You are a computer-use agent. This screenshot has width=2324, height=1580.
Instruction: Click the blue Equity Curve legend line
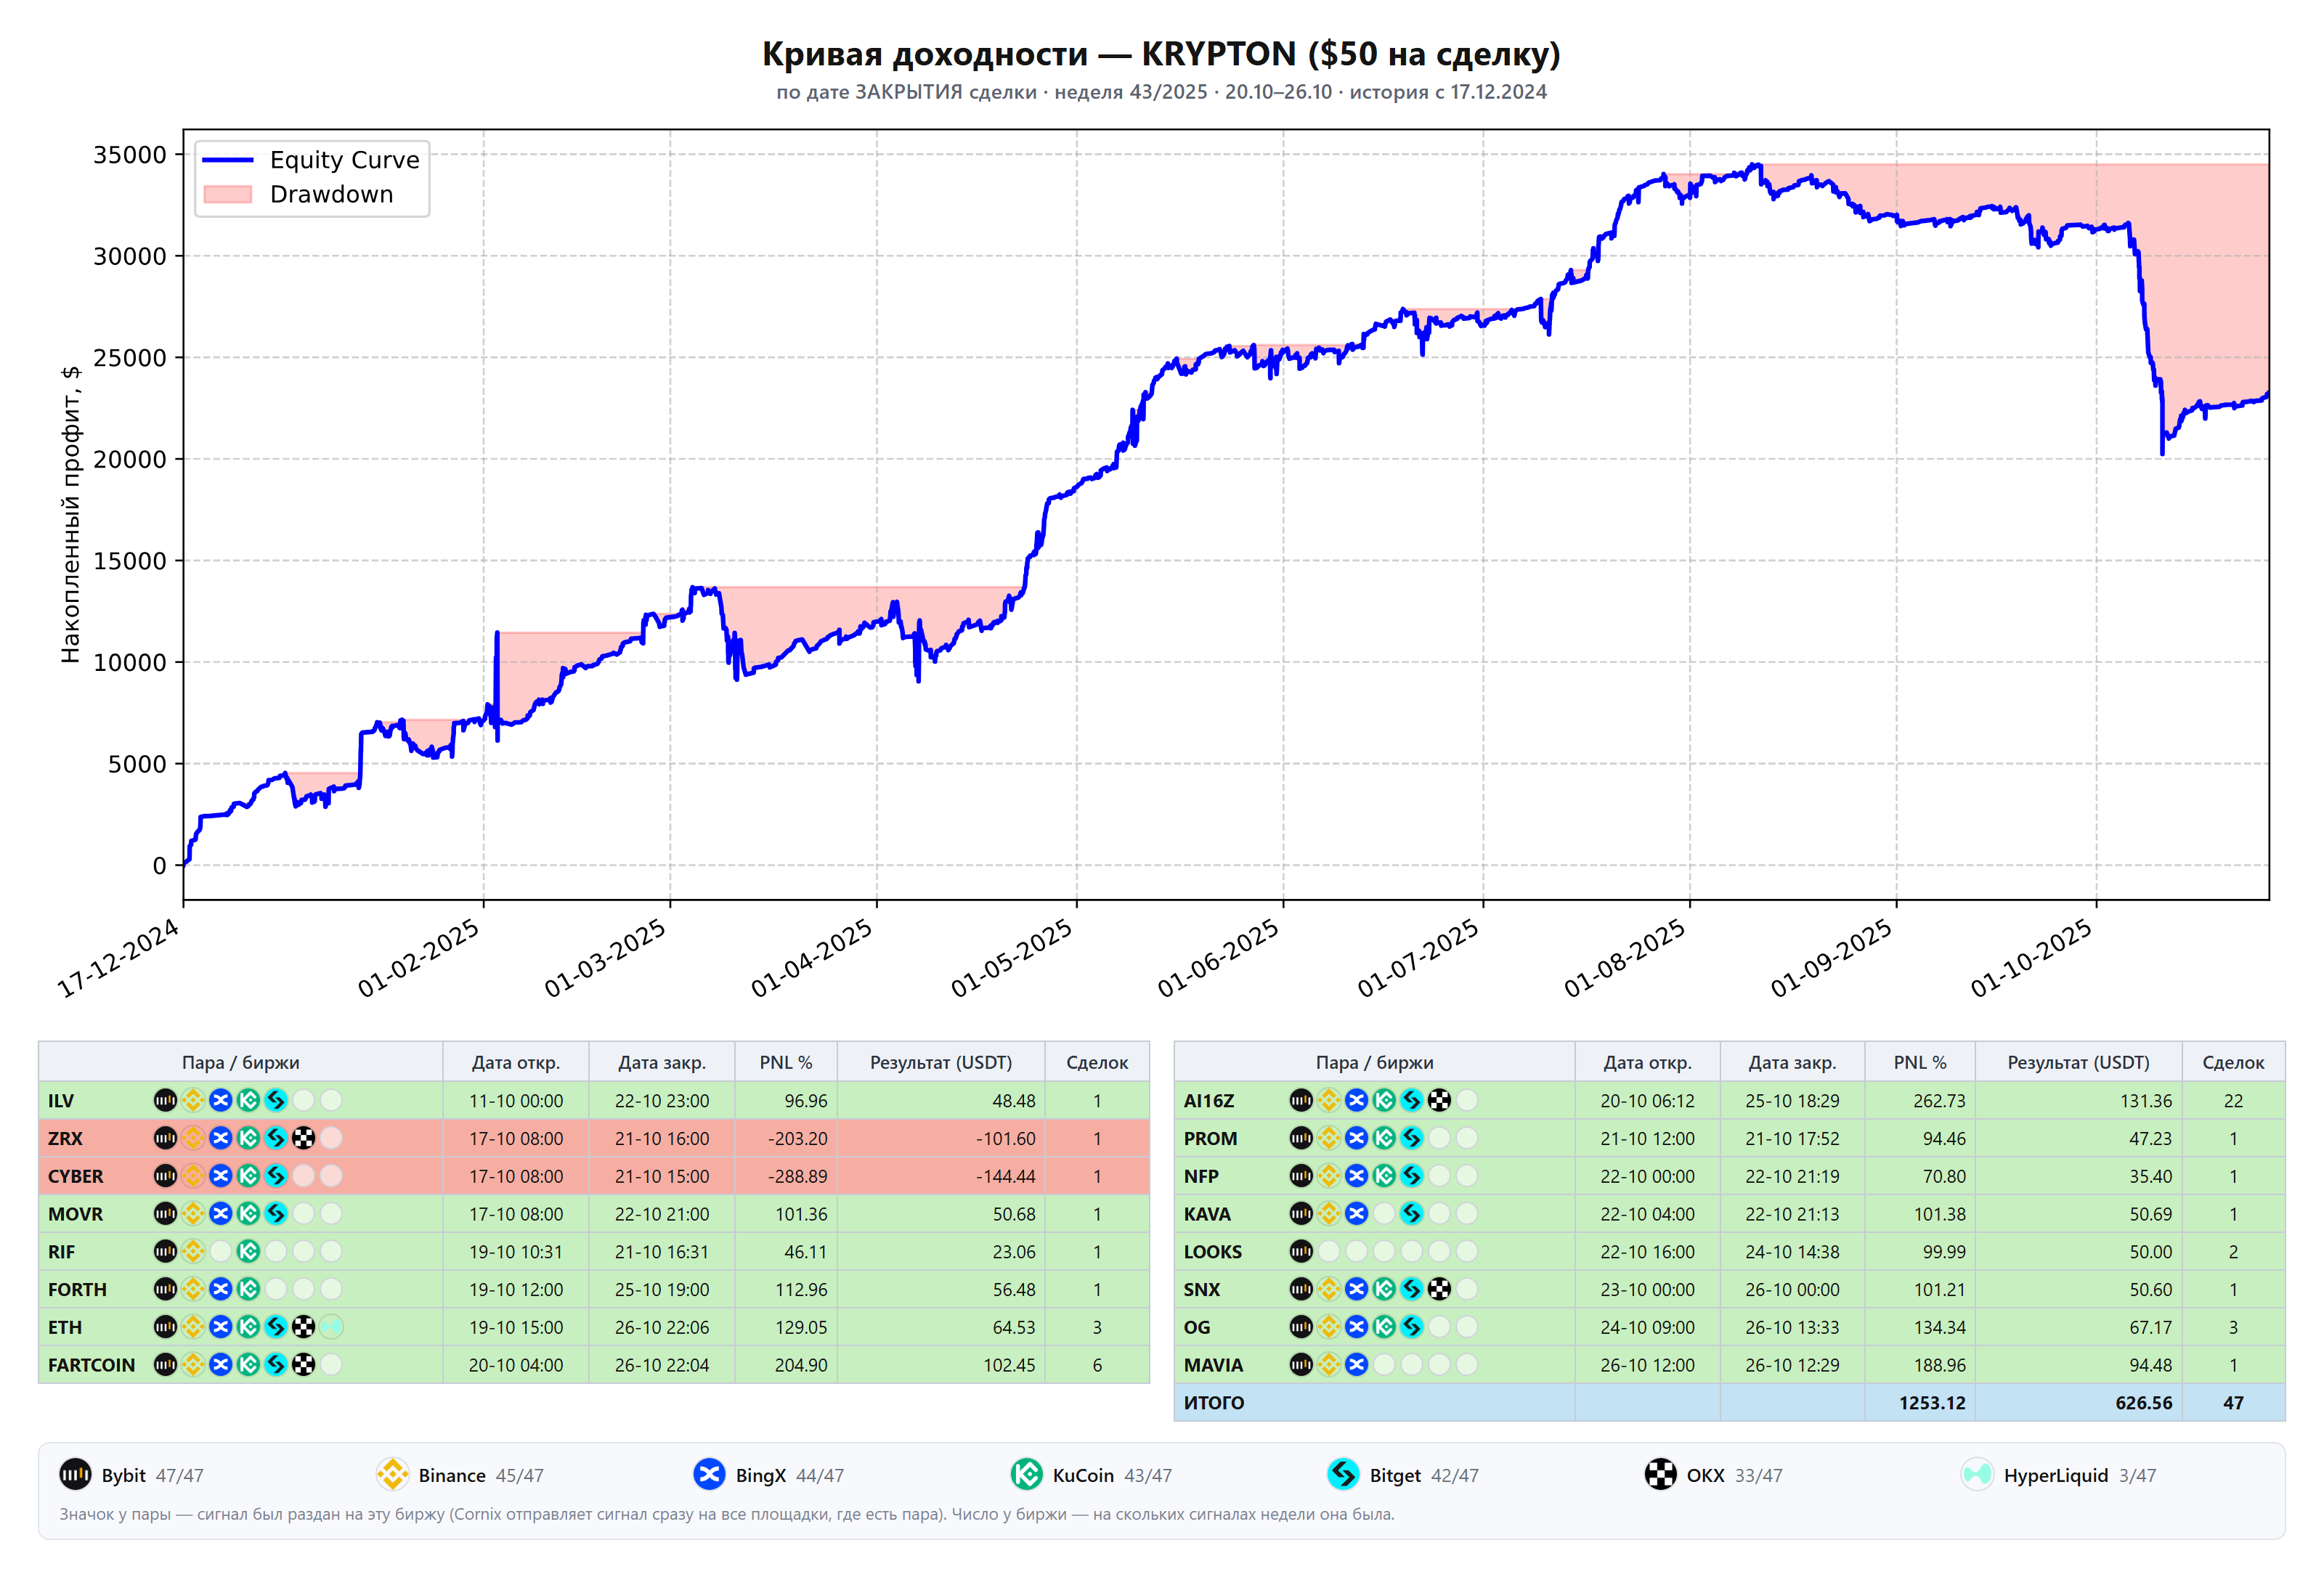coord(227,160)
